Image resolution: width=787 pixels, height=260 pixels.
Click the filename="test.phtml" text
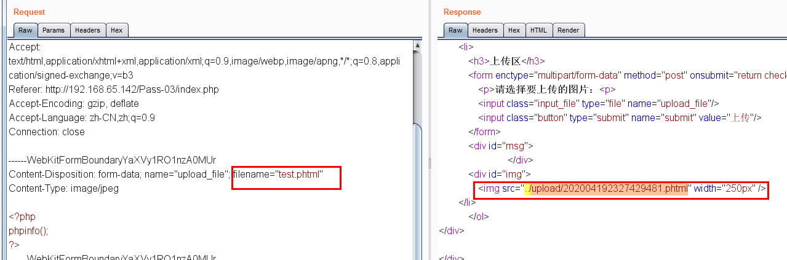tap(278, 175)
